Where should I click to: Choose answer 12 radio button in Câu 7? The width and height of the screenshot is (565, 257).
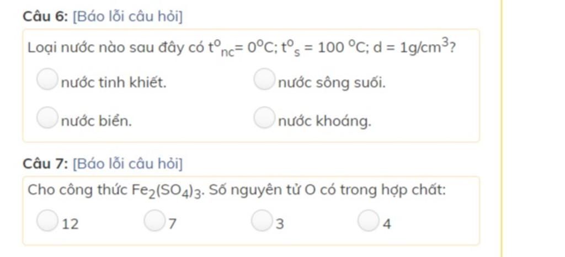pos(47,220)
